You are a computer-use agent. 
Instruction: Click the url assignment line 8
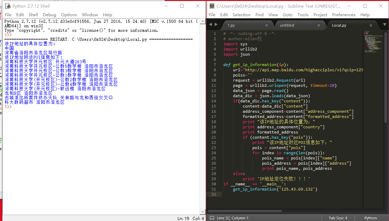(x=298, y=70)
